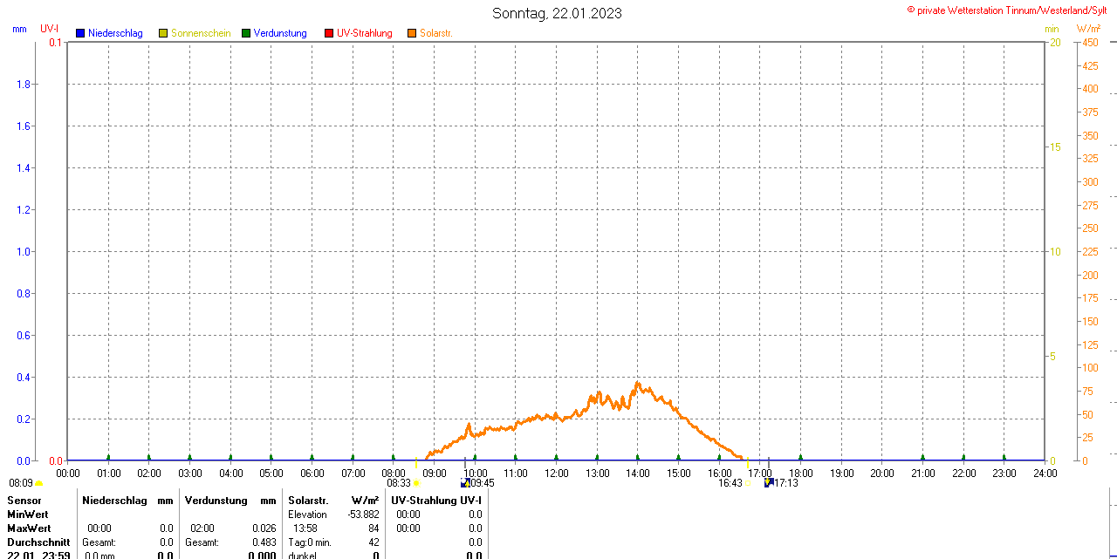1117x559 pixels.
Task: Click the green Verdunstung legend square
Action: click(246, 33)
